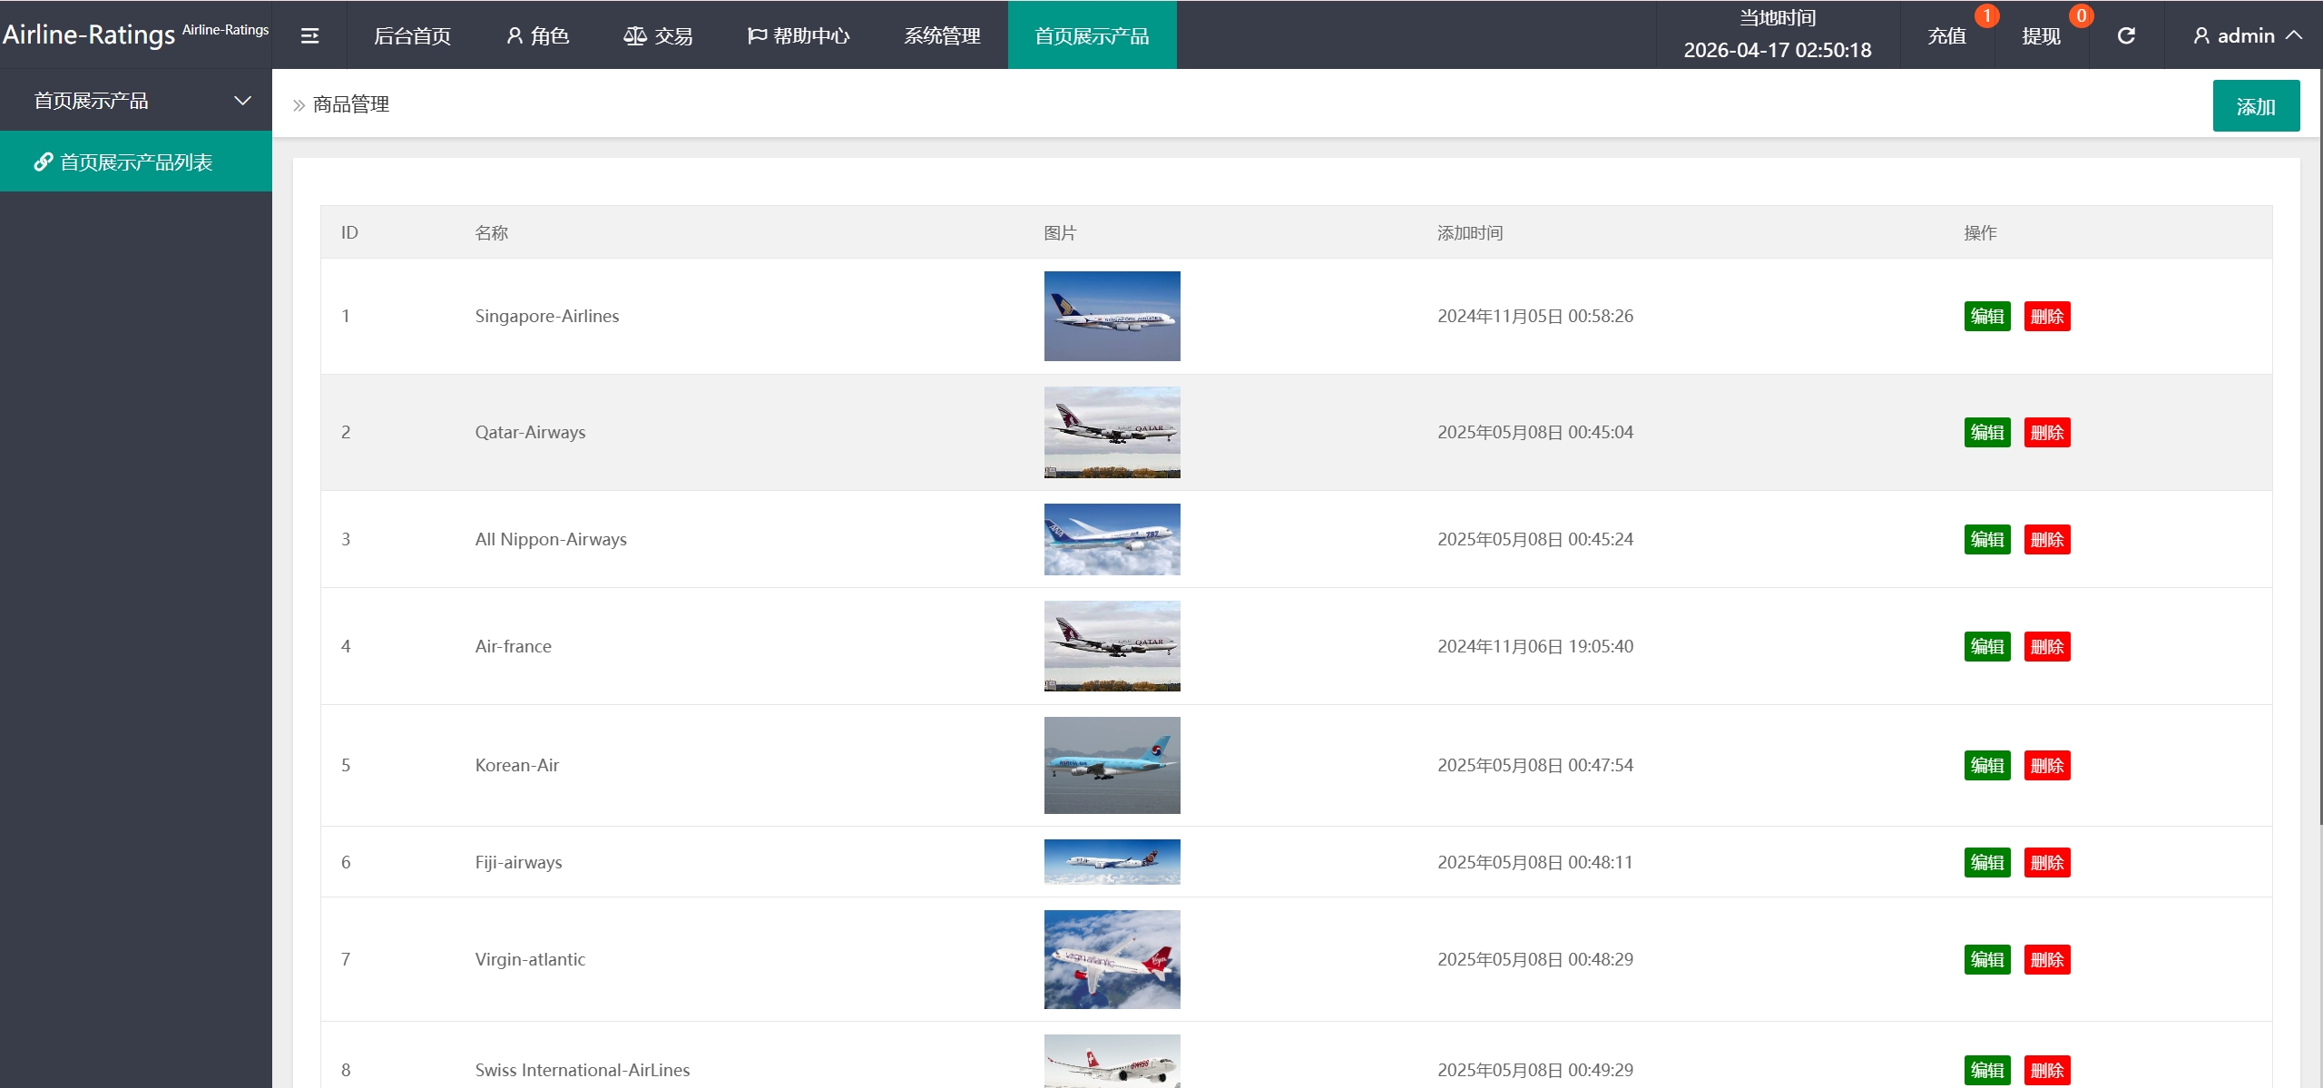Open the All Nippon-Airways plane thumbnail

1112,539
